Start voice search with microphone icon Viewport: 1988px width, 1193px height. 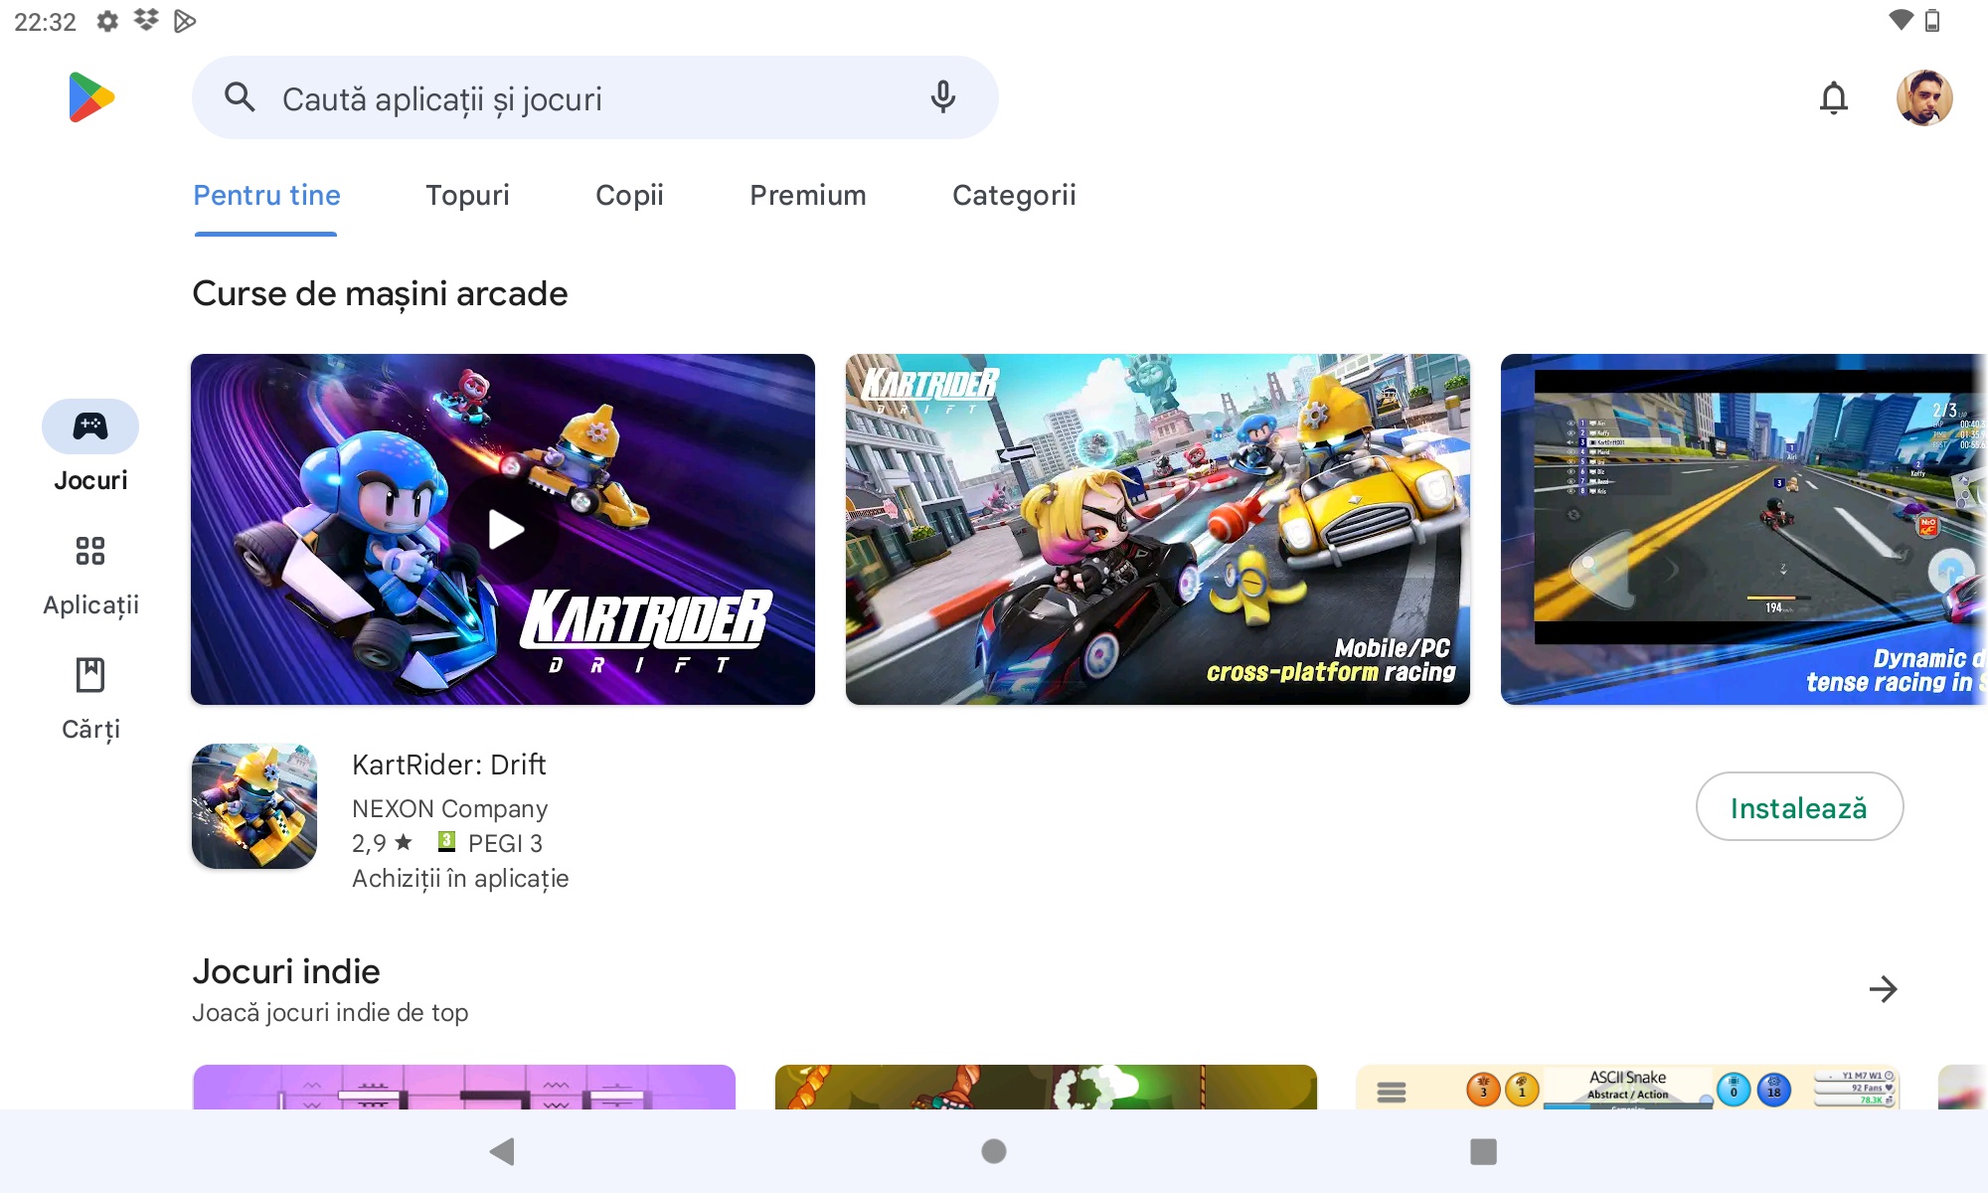coord(942,97)
